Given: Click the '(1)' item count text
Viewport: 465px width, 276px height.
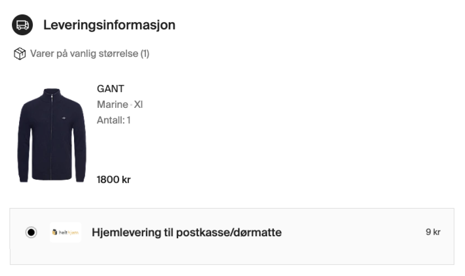Looking at the screenshot, I should tap(145, 54).
